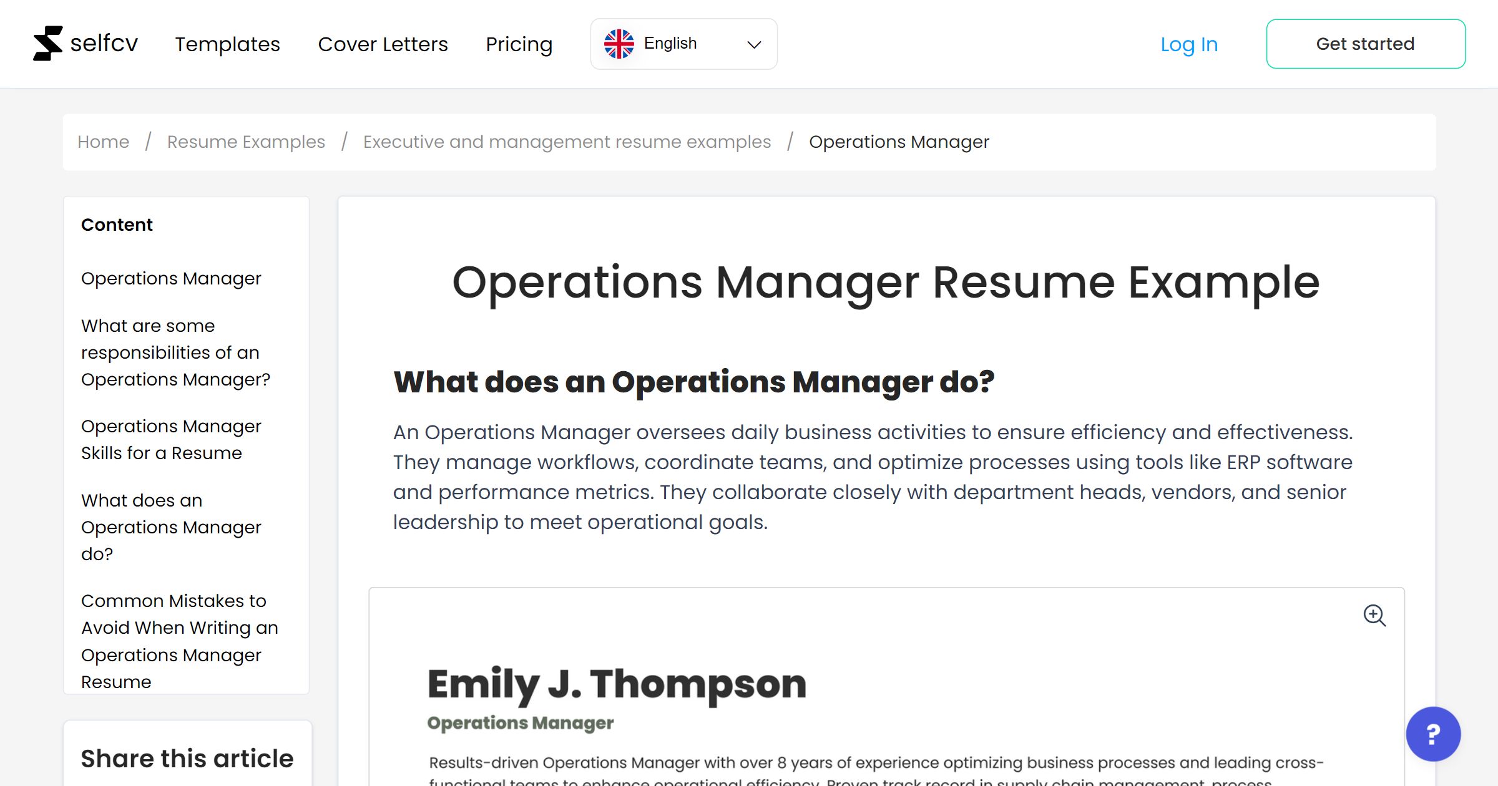This screenshot has width=1498, height=786.
Task: Click Operations Manager breadcrumb text
Action: [899, 142]
